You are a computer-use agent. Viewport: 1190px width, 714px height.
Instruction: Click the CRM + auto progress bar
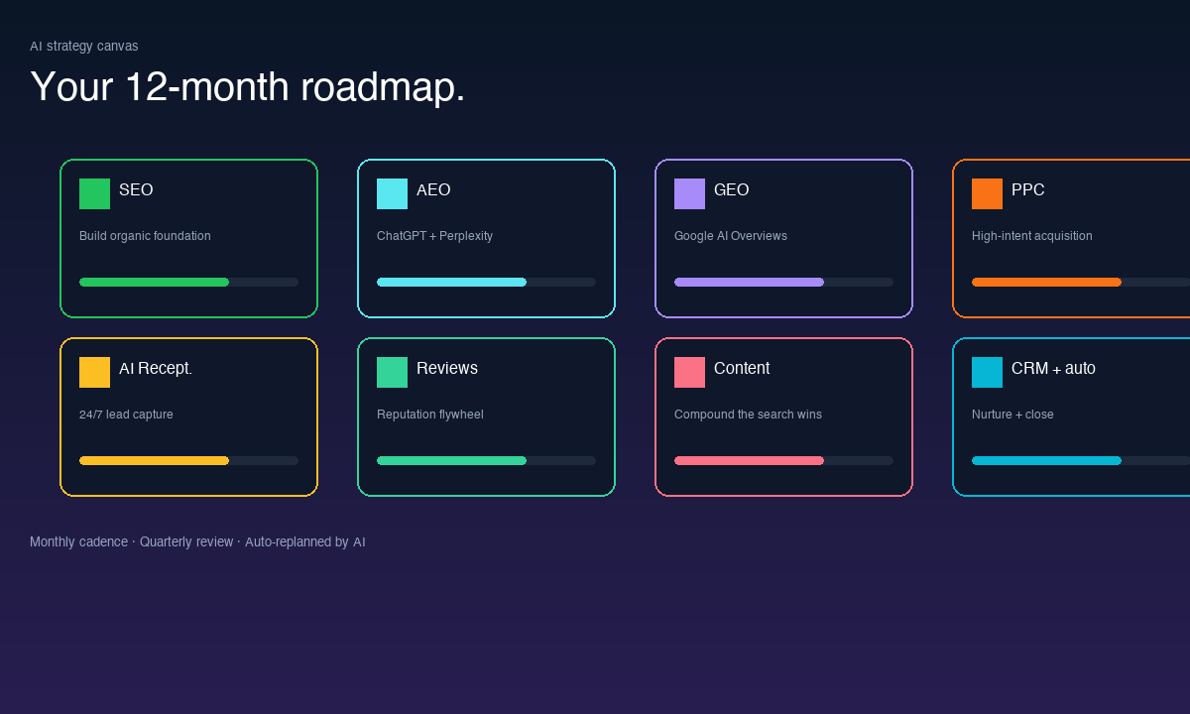tap(1081, 460)
